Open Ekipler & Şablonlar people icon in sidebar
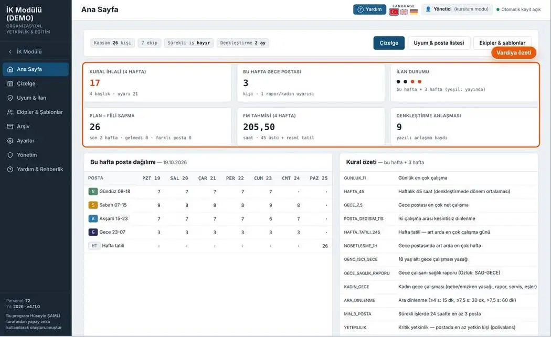The height and width of the screenshot is (337, 551). click(10, 112)
